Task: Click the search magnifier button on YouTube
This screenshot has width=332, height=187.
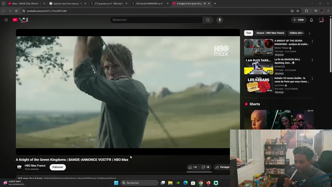Action: 208,20
